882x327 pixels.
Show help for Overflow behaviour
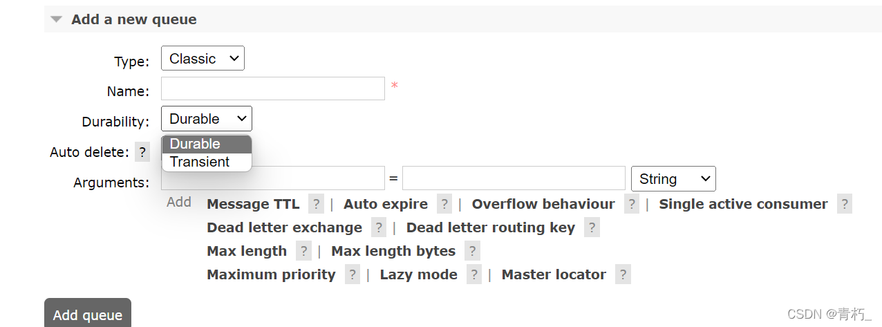[x=631, y=204]
